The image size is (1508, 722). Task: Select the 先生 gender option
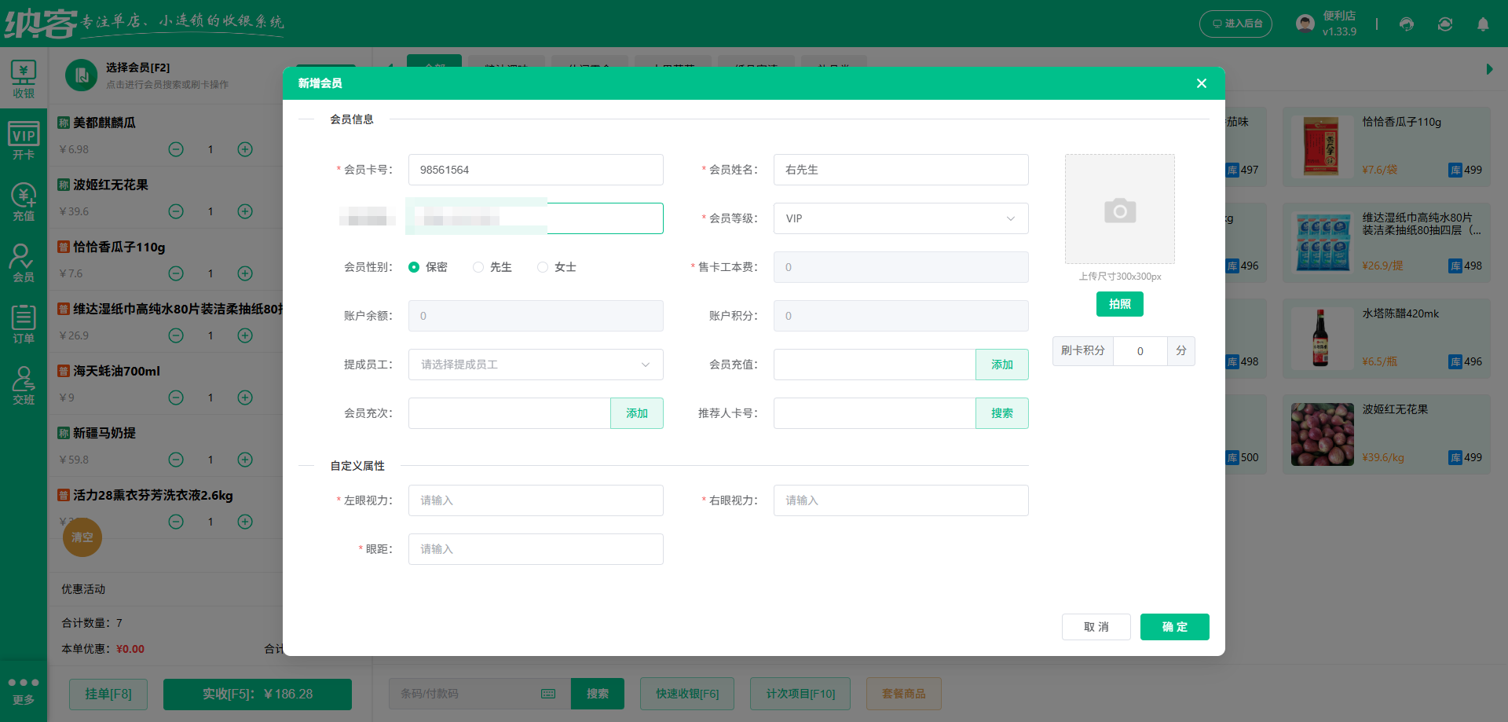point(478,267)
